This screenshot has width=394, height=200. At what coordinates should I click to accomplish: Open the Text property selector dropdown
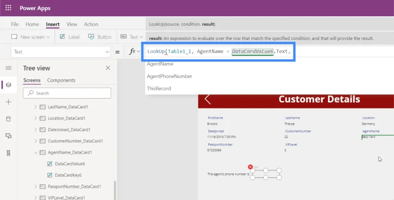click(x=61, y=52)
